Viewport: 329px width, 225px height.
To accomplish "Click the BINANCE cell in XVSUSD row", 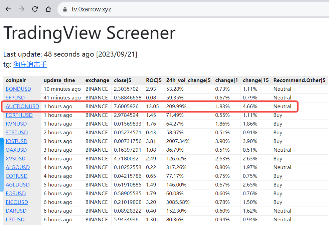I will pyautogui.click(x=97, y=159).
